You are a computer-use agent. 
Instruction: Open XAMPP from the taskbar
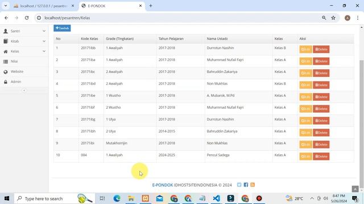(x=146, y=198)
